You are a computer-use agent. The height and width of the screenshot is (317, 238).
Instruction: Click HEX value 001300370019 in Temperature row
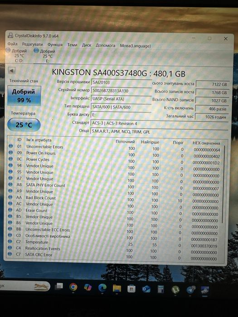[204, 246]
